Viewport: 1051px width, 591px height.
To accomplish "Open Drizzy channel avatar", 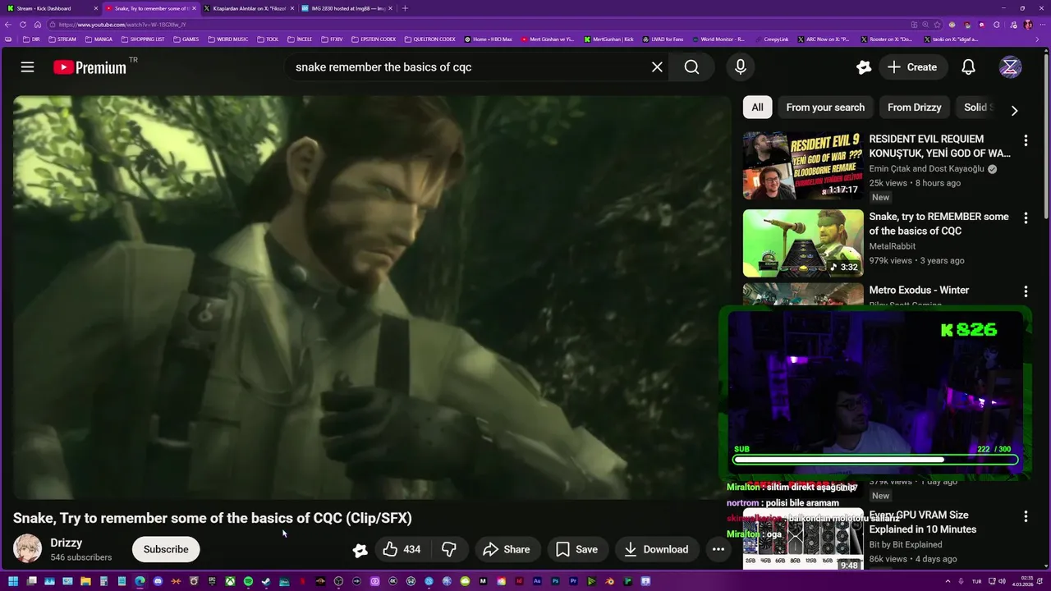I will [x=28, y=549].
